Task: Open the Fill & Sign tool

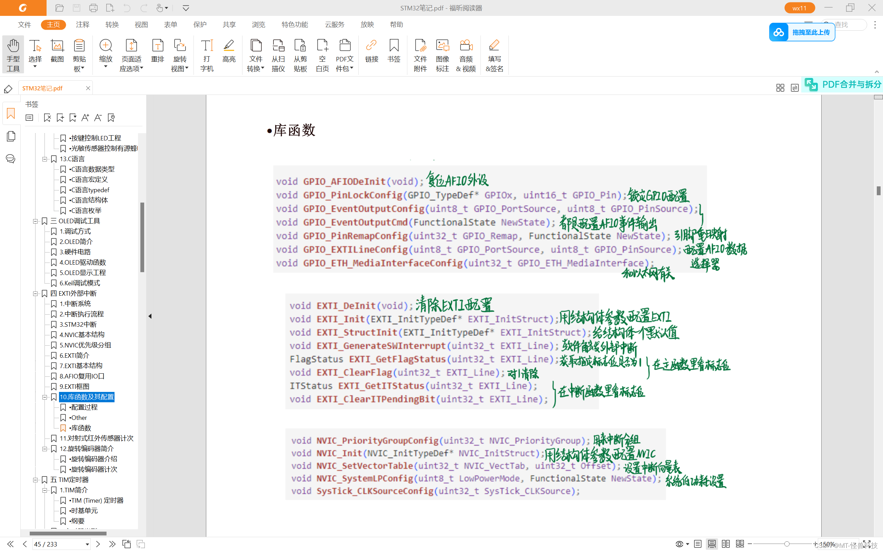Action: coord(494,55)
